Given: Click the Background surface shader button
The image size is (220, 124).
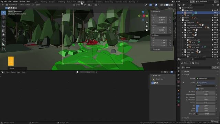Looking at the screenshot, I should click(206, 79).
